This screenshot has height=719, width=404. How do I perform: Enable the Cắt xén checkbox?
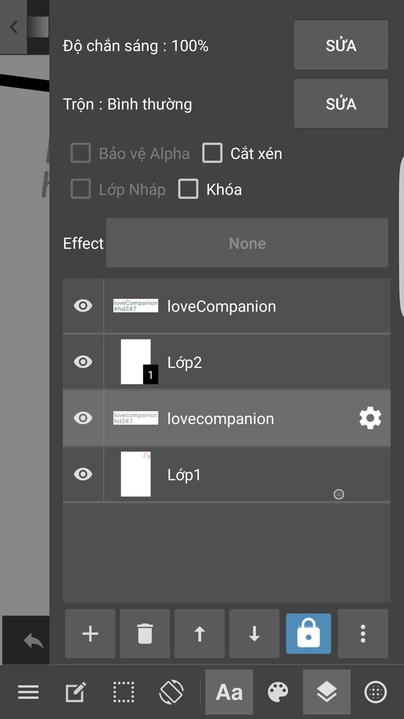point(212,153)
